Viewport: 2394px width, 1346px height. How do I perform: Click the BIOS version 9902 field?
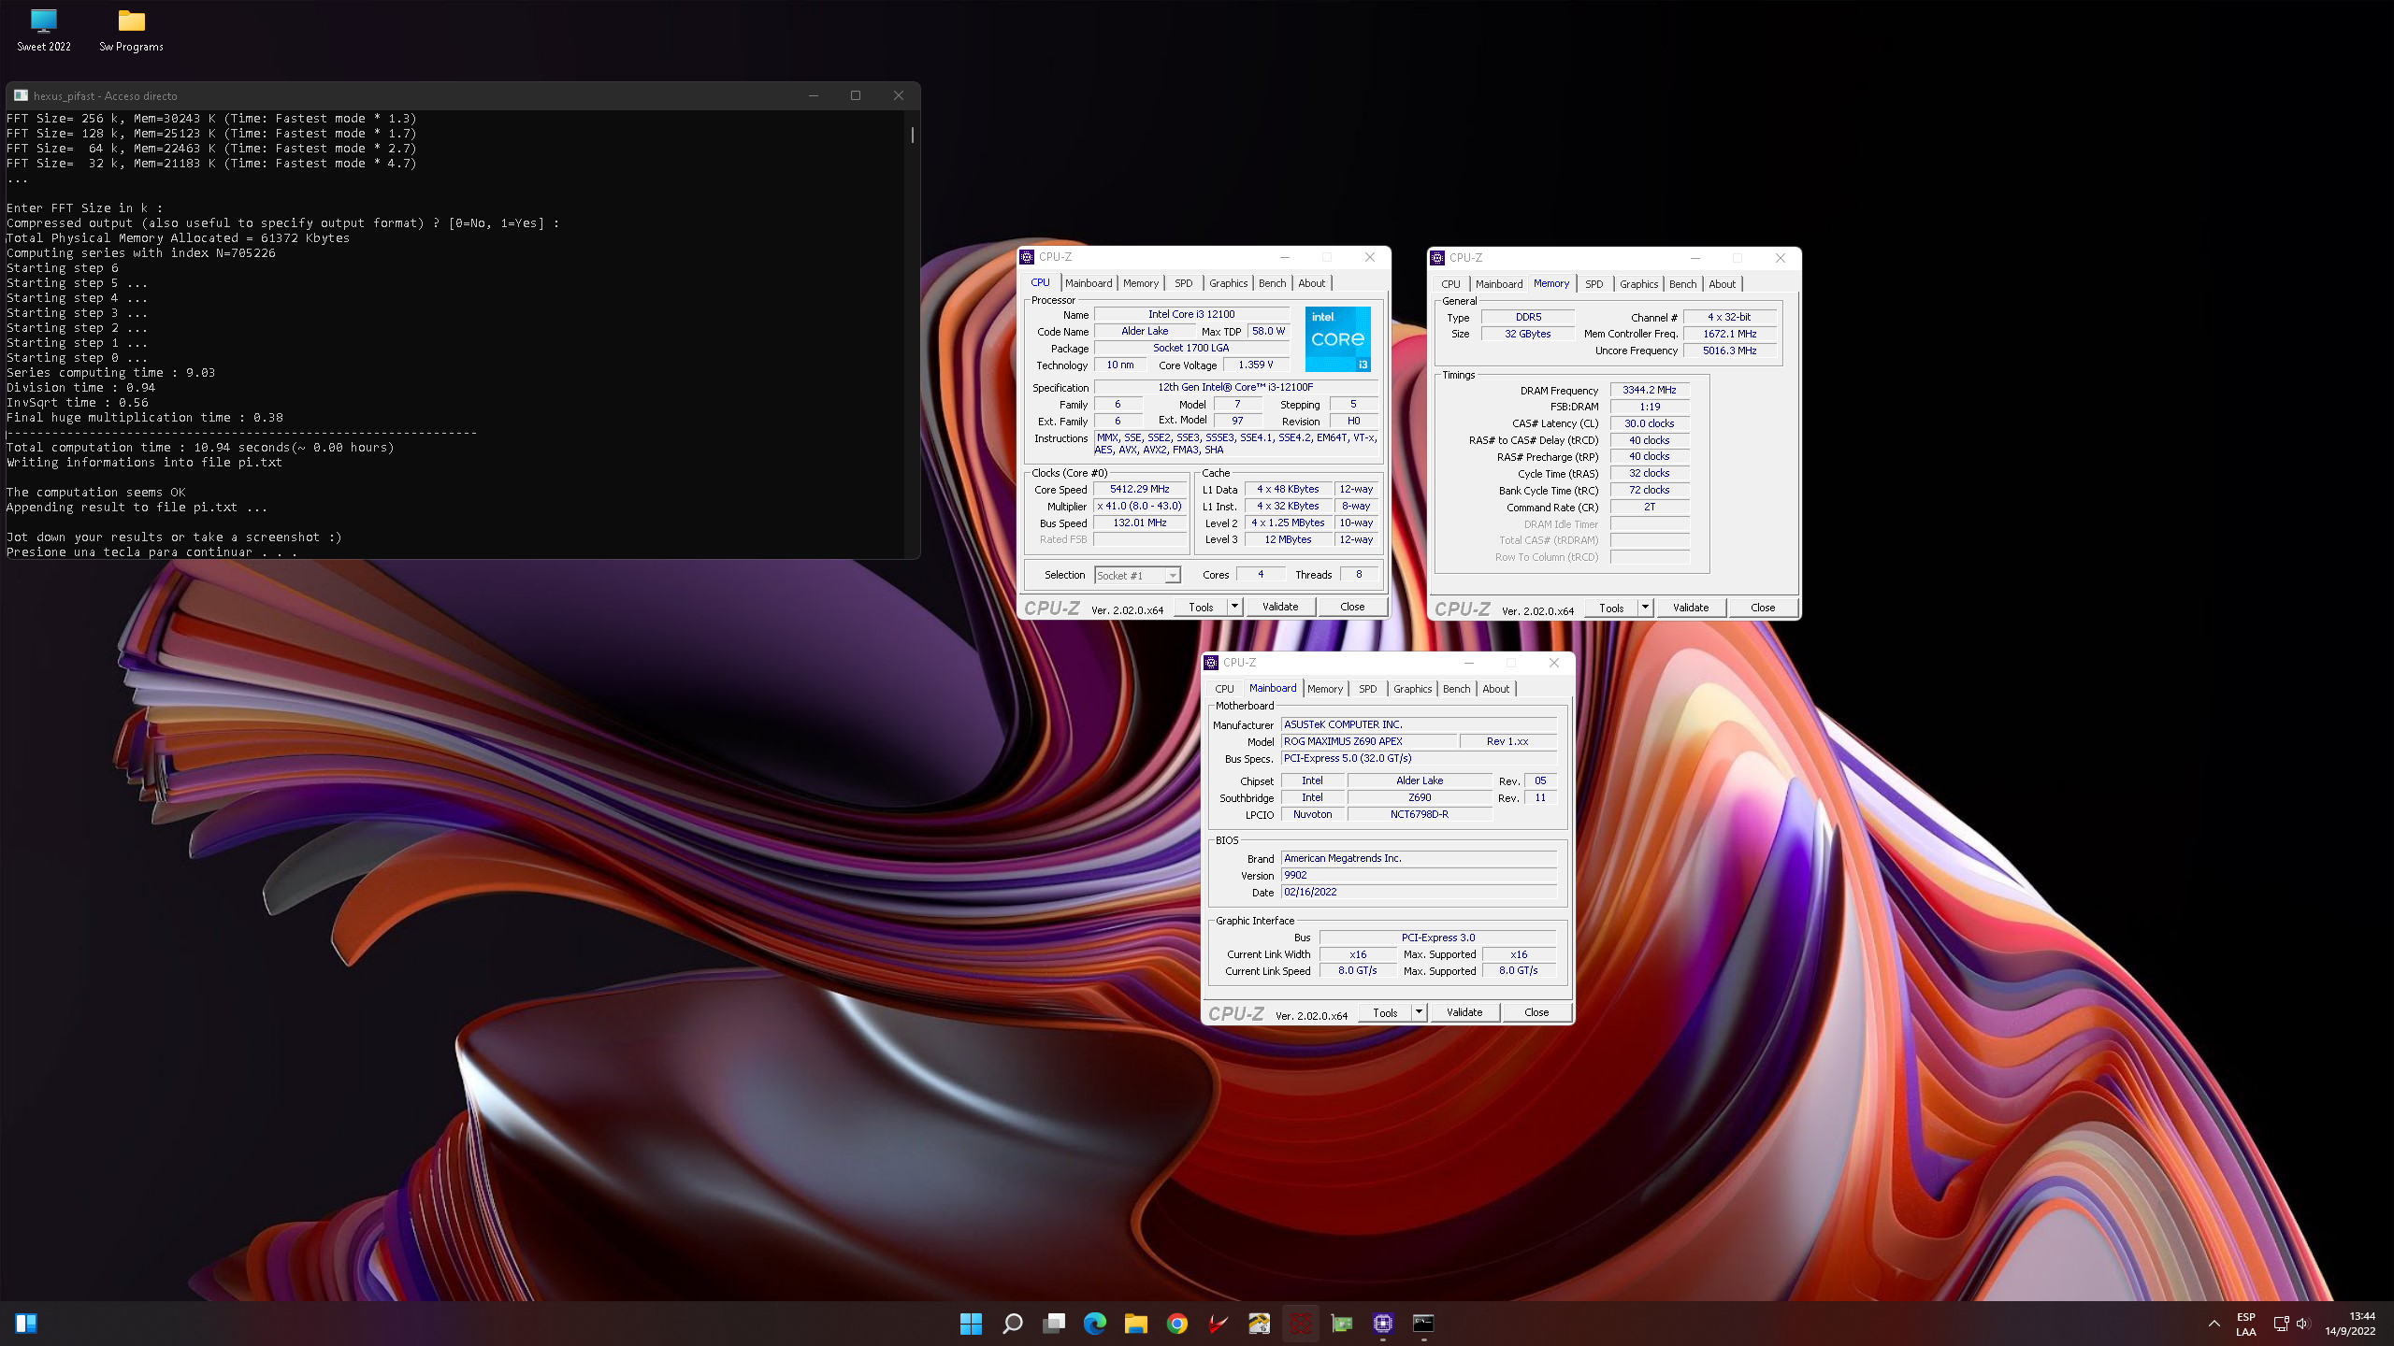[x=1419, y=875]
